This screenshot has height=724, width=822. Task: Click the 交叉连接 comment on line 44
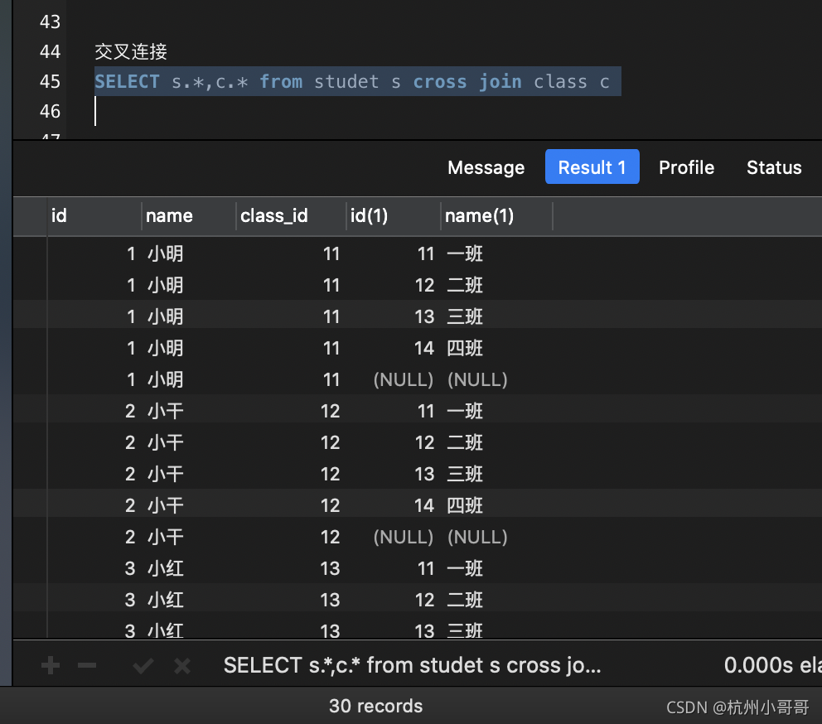pos(131,52)
